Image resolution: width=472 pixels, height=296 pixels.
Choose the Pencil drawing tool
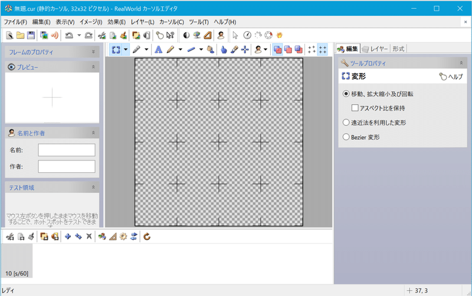coord(171,50)
